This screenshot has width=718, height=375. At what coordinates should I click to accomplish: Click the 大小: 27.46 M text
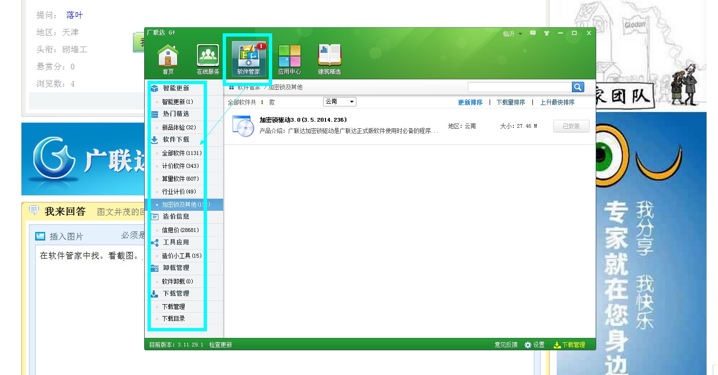pos(518,126)
